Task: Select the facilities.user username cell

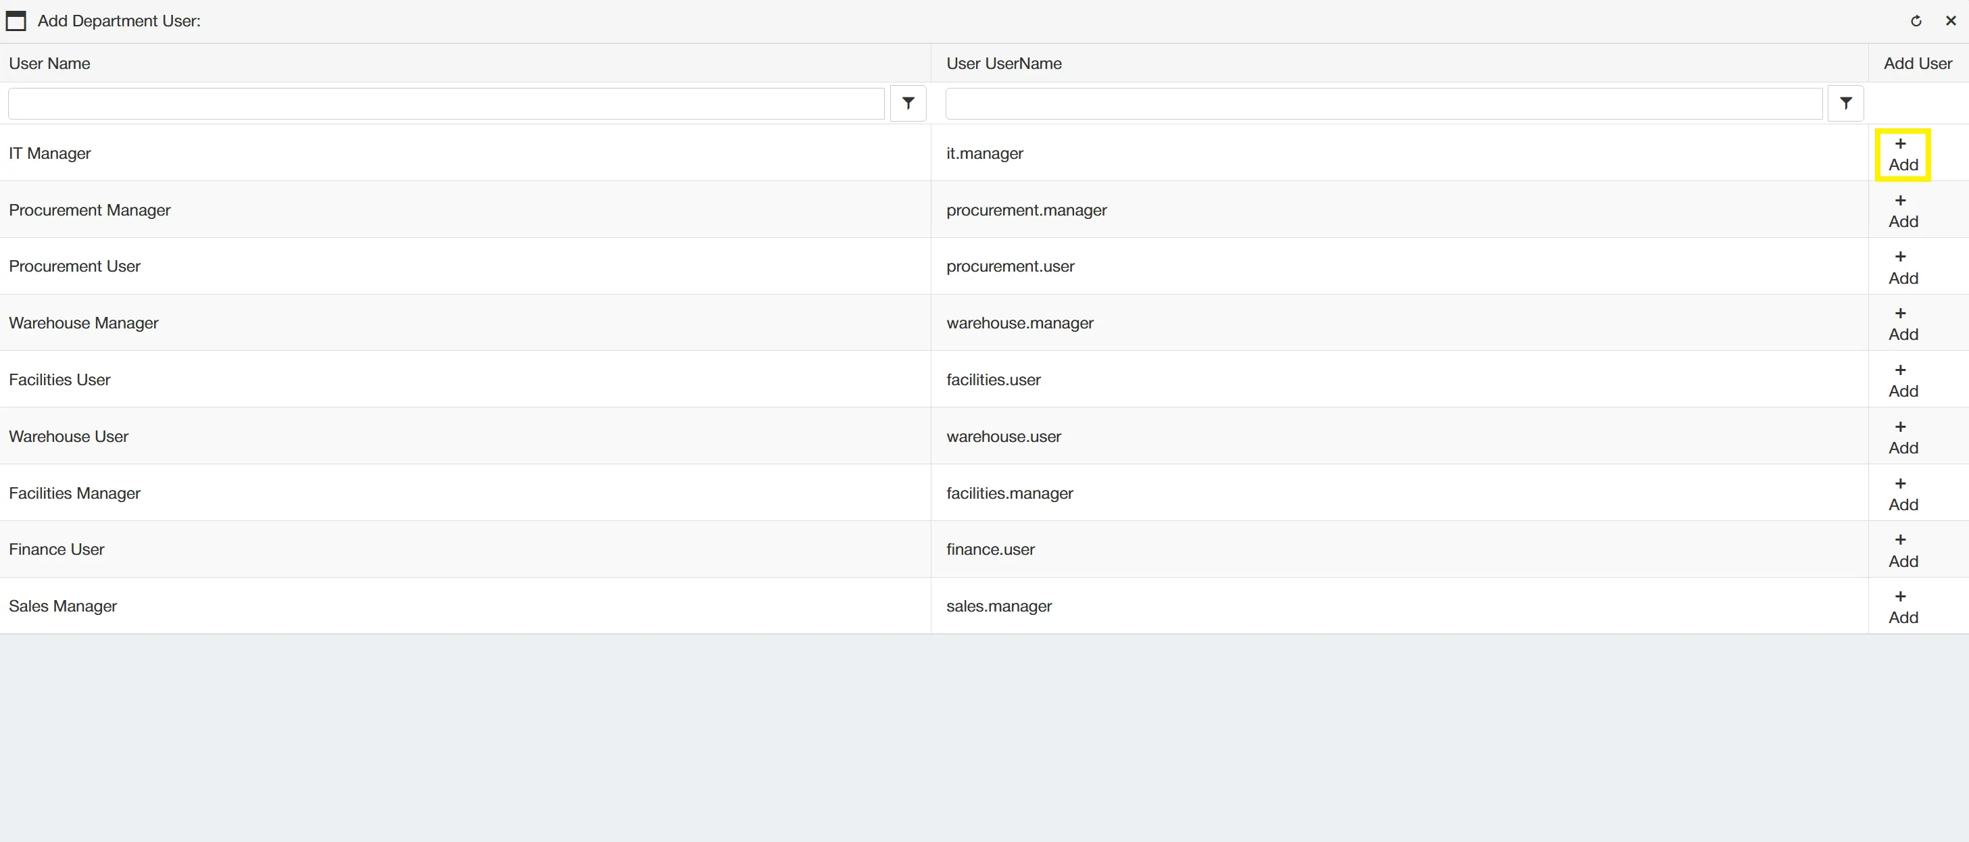Action: pos(1400,379)
